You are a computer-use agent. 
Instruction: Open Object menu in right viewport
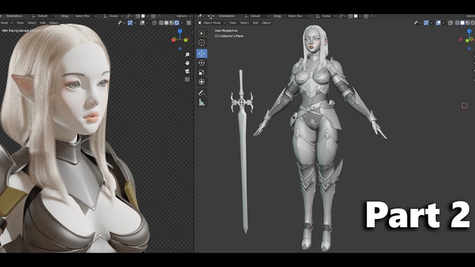click(x=266, y=23)
